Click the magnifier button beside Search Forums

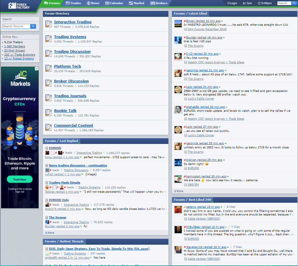(33, 26)
